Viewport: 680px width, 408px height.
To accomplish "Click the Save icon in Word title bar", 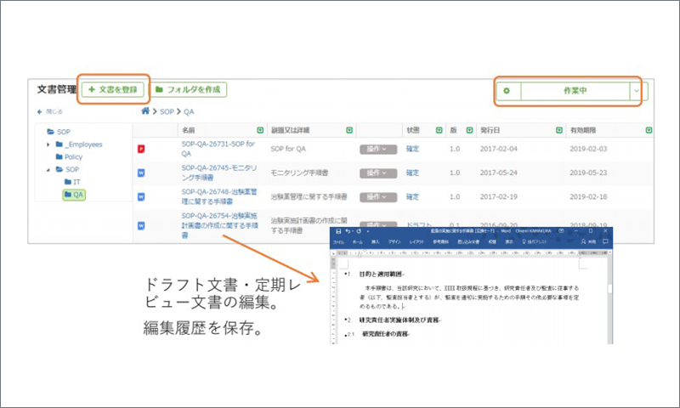I will pos(338,231).
